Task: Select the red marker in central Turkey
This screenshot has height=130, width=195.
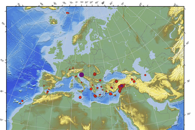Action: tap(116, 81)
